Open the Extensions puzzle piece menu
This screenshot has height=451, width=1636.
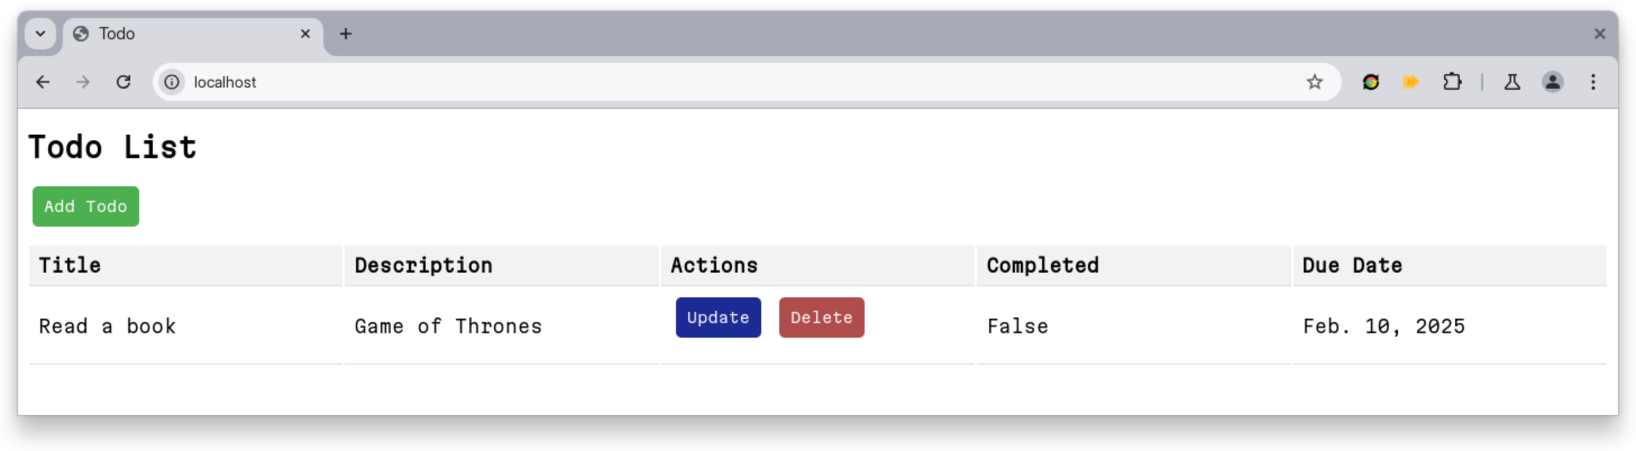click(1453, 82)
